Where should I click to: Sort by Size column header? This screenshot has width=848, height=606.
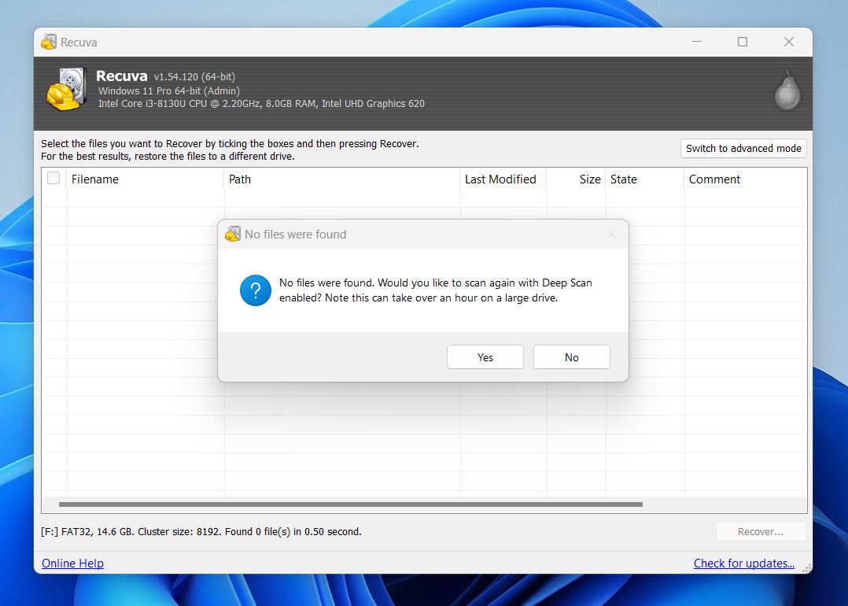(576, 179)
